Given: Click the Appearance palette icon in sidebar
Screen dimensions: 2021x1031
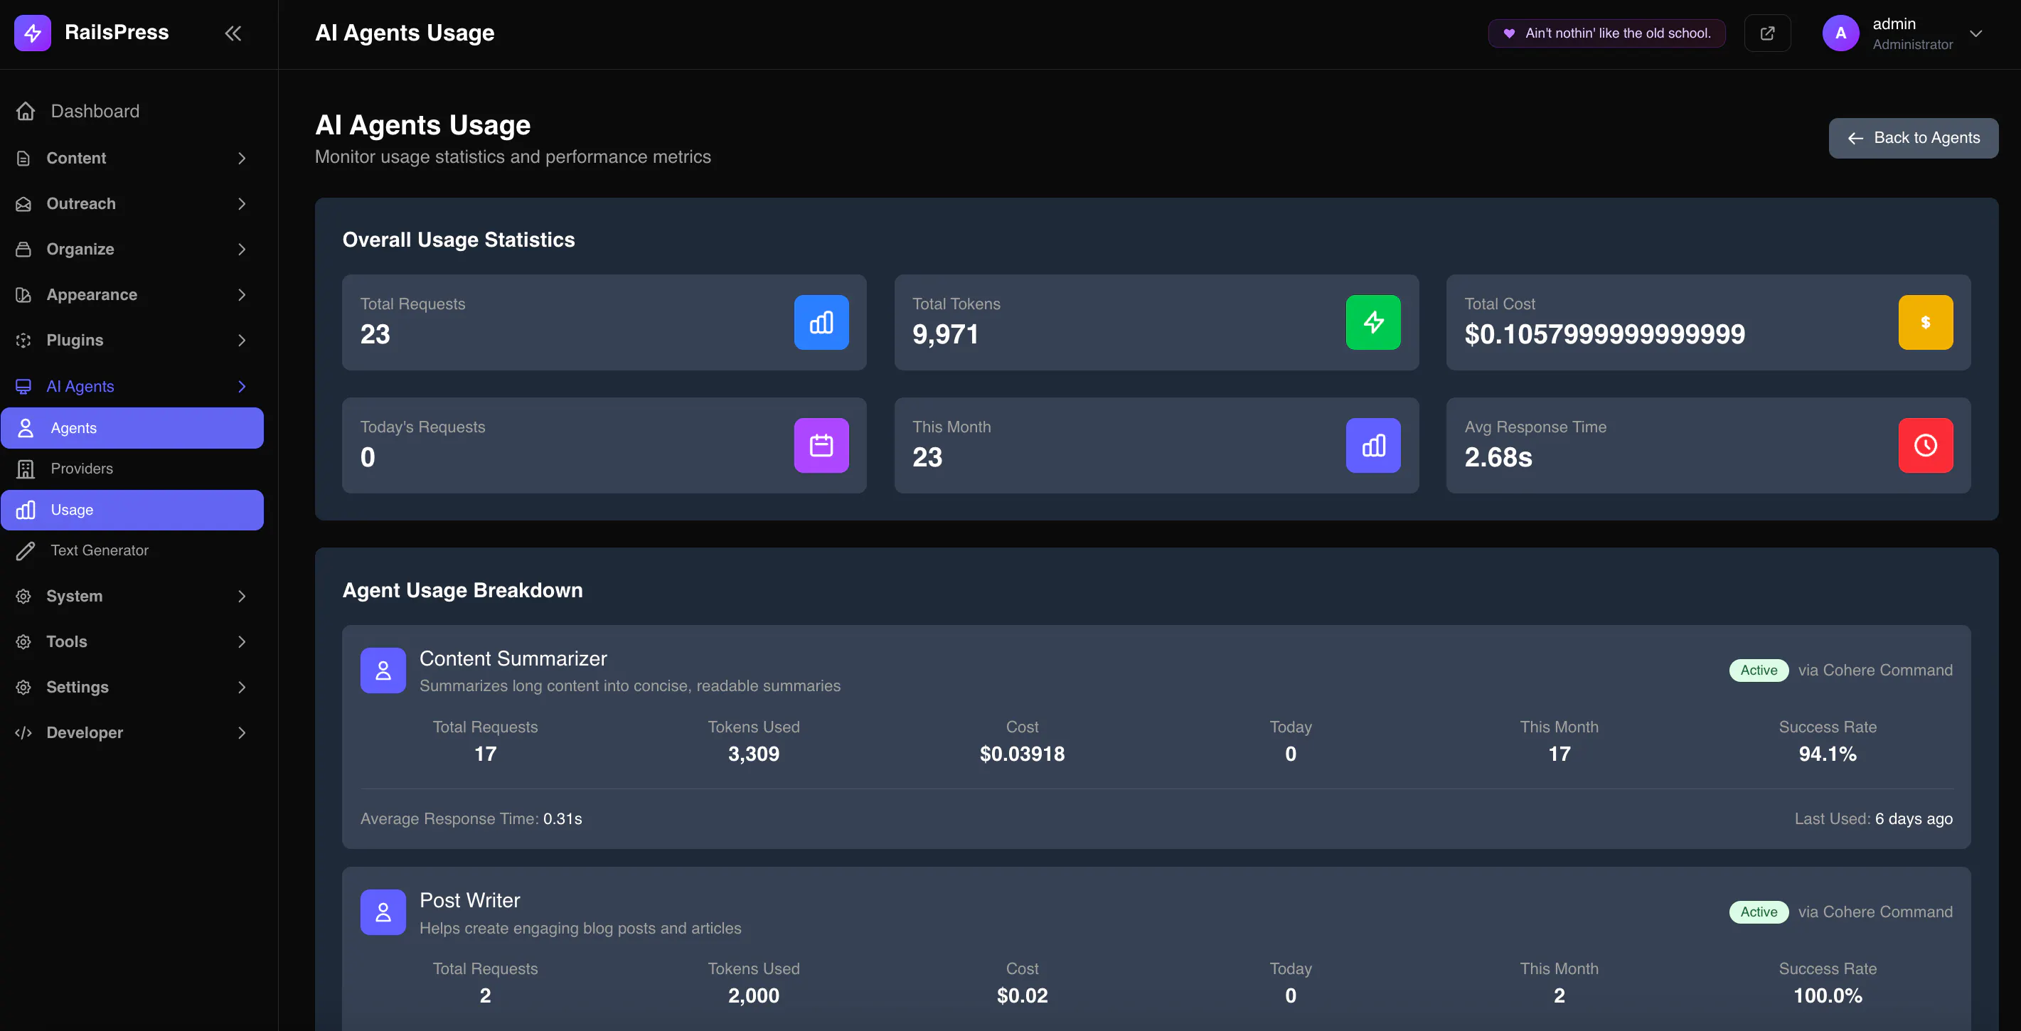Looking at the screenshot, I should (23, 295).
